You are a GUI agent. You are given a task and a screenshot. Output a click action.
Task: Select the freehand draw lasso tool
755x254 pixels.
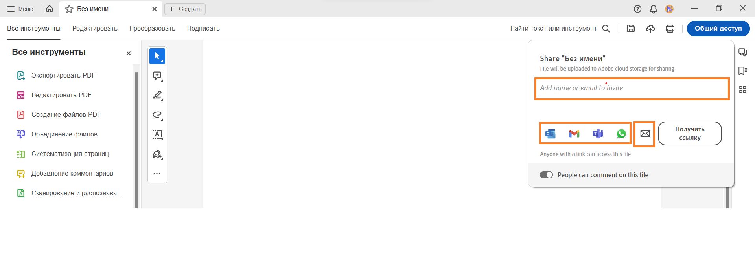click(157, 115)
